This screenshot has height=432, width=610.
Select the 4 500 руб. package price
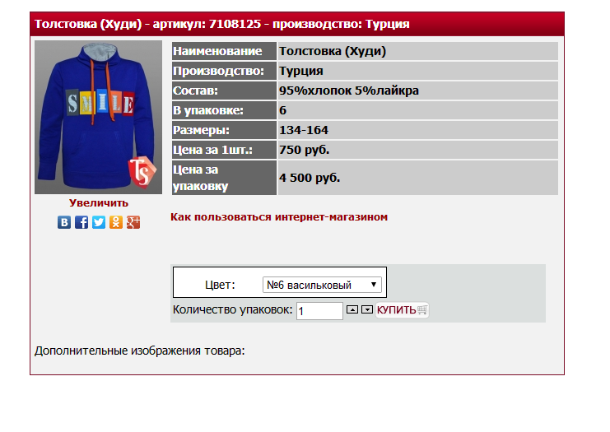point(310,178)
